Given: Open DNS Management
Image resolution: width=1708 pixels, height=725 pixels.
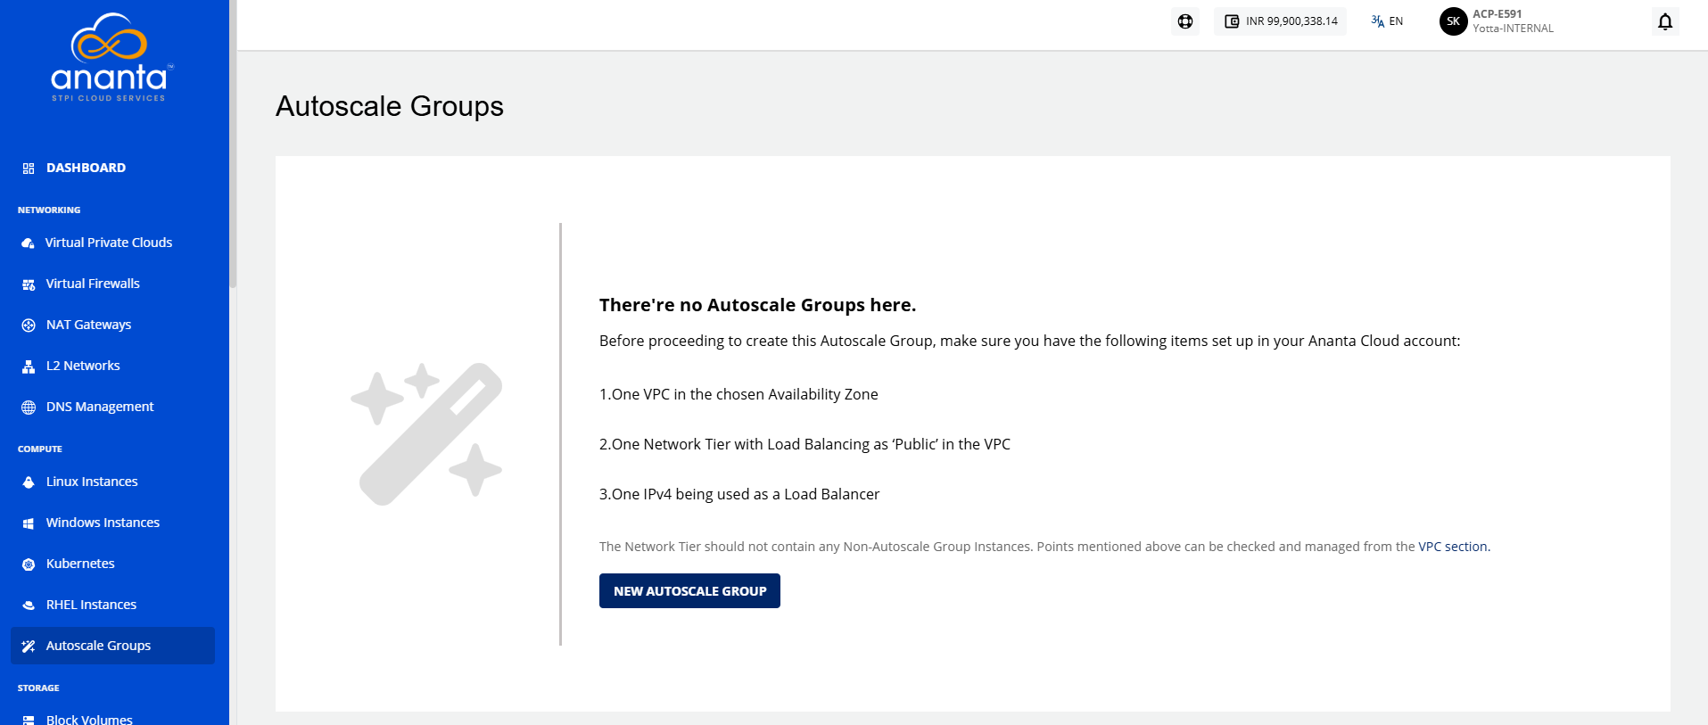Looking at the screenshot, I should pyautogui.click(x=100, y=407).
